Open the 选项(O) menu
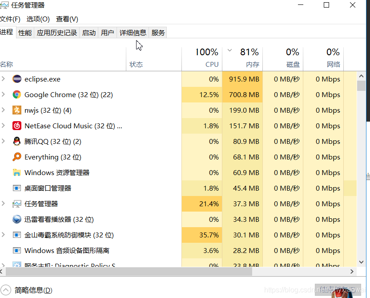Image resolution: width=370 pixels, height=298 pixels. point(38,19)
